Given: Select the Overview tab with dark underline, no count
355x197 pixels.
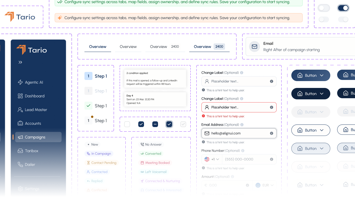Looking at the screenshot, I should coord(98,47).
